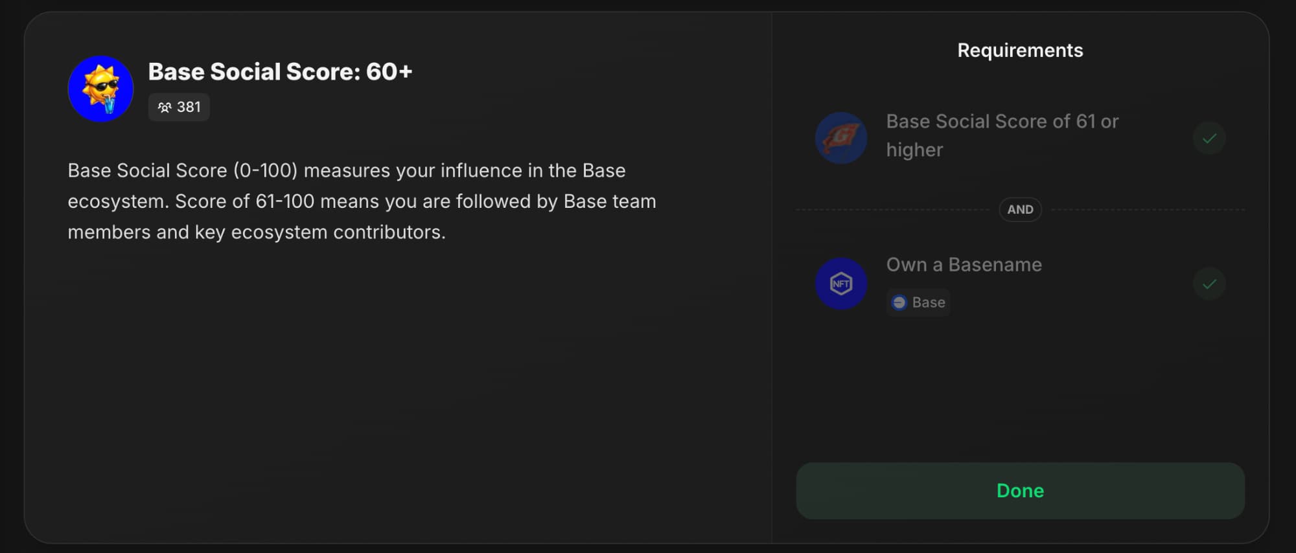Click the Requirements heading
The height and width of the screenshot is (553, 1296).
click(x=1020, y=51)
